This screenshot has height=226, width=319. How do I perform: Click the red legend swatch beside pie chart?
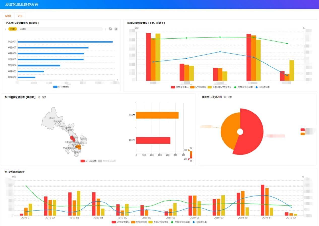pos(303,130)
